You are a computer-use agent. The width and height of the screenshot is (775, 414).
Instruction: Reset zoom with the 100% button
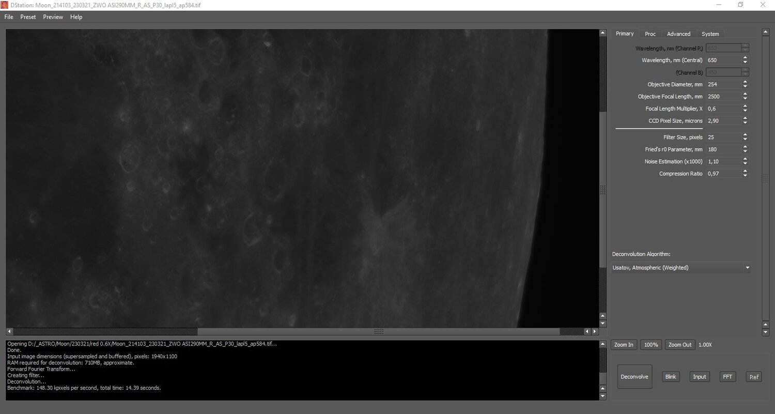pos(651,345)
